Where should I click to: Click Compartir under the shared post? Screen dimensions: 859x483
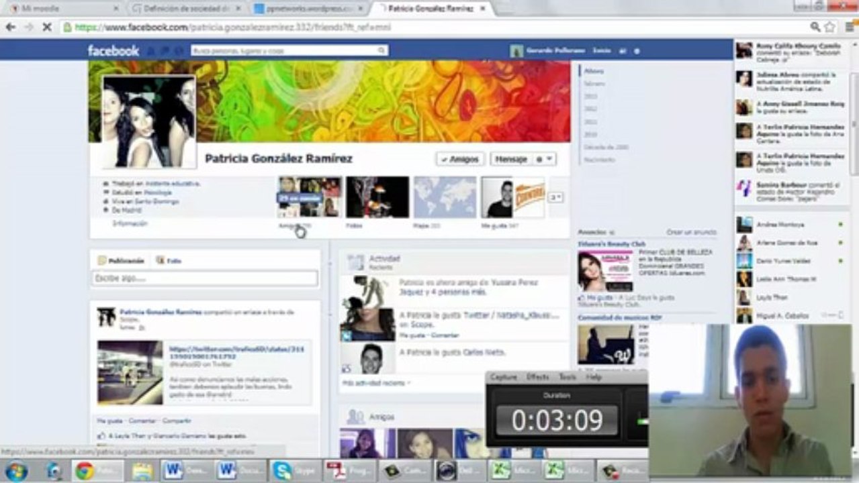(x=177, y=421)
